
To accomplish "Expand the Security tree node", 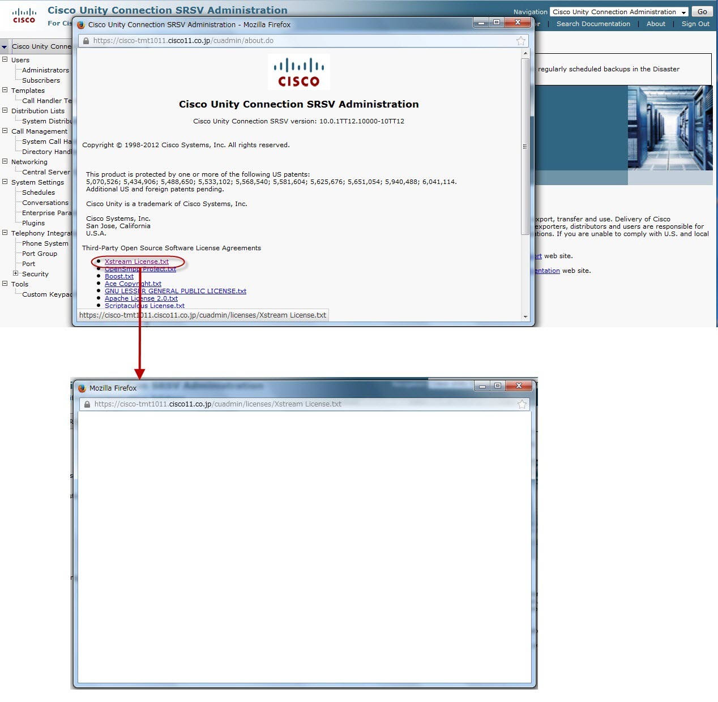I will (16, 274).
